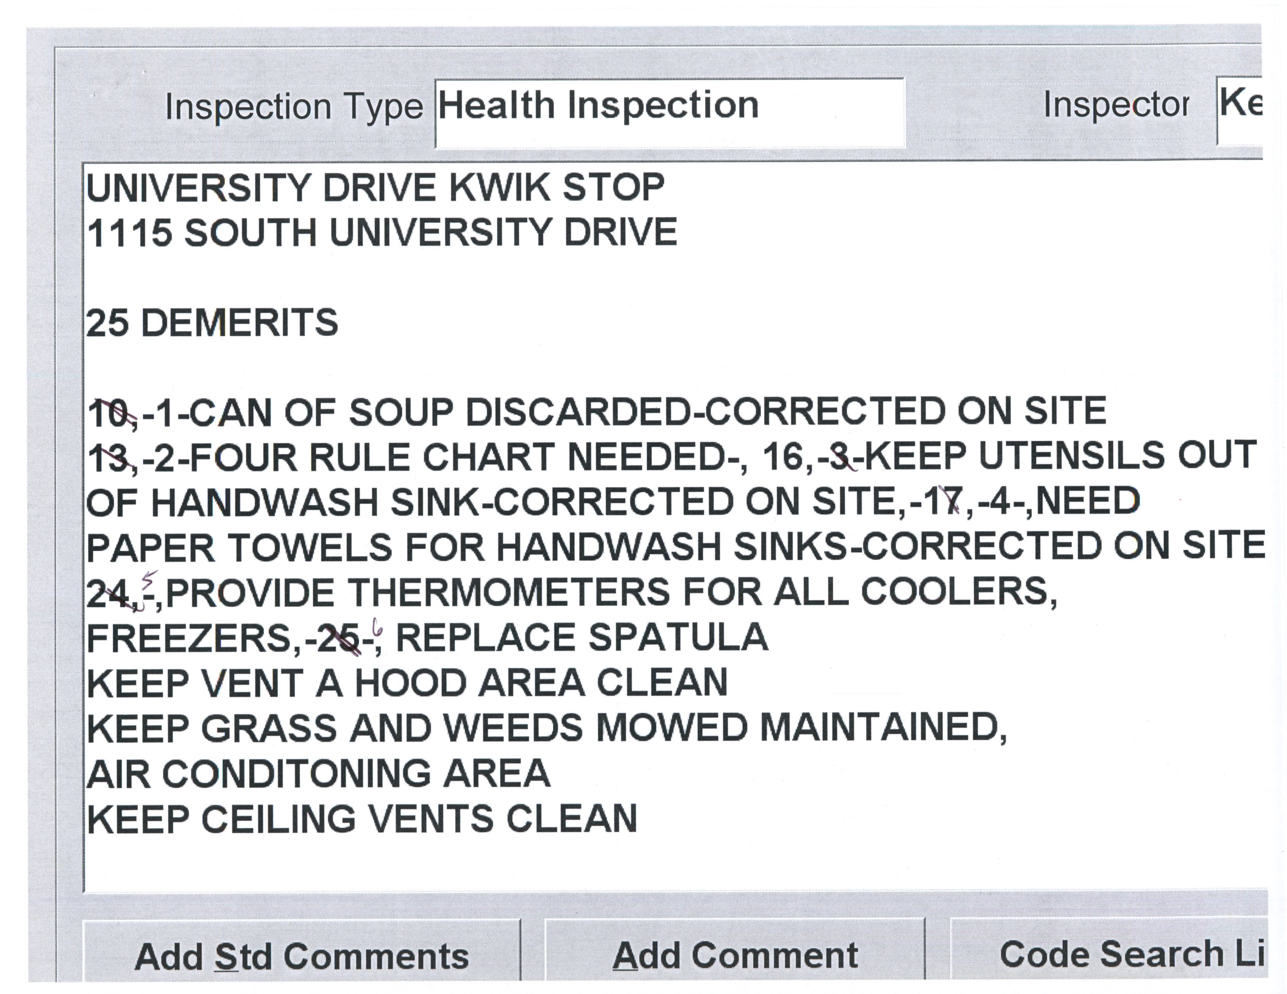Click the Add Std Comments button

(301, 955)
